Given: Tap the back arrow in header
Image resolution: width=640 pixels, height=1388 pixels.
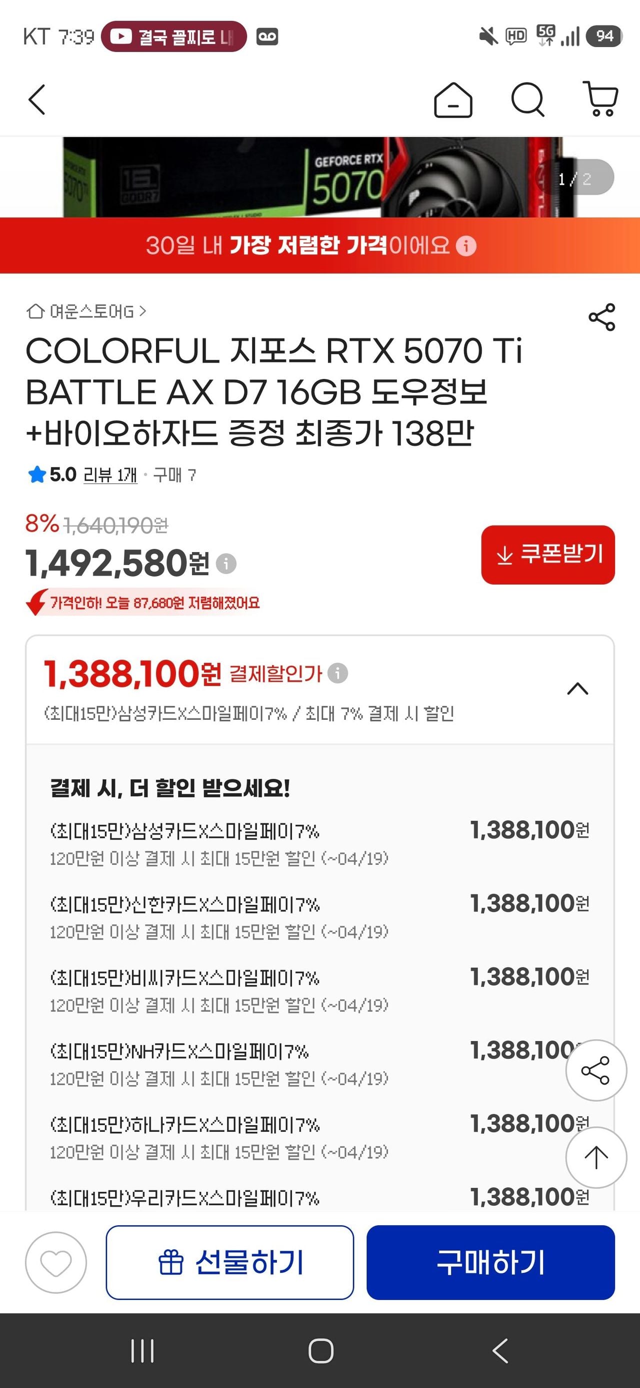Looking at the screenshot, I should 36,100.
